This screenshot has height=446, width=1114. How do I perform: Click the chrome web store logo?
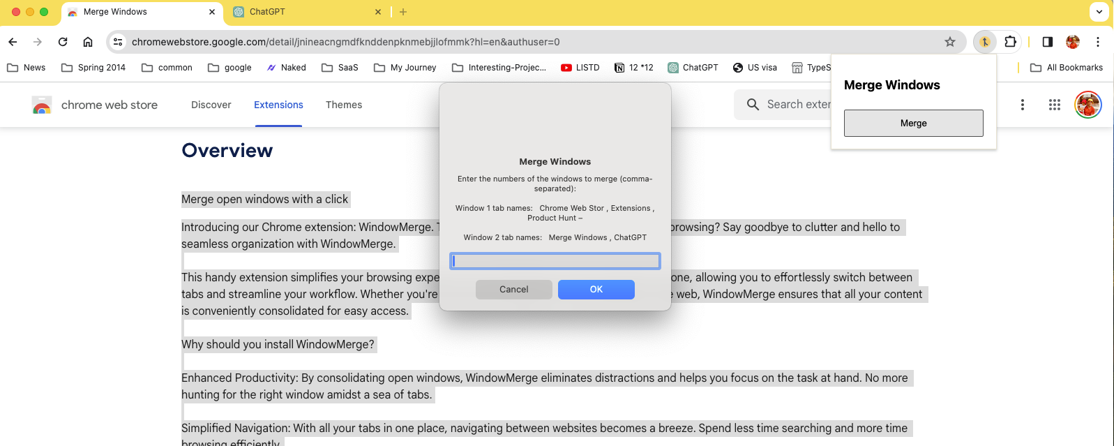coord(42,105)
